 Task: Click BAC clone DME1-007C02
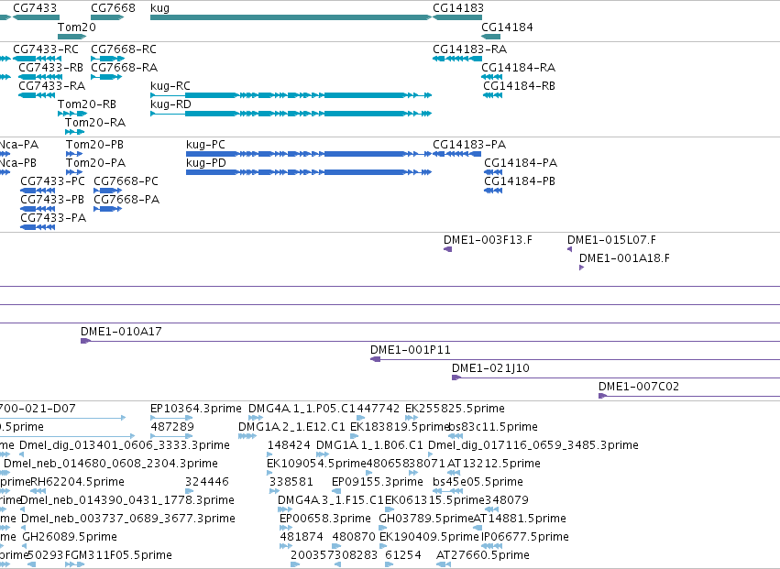[x=639, y=387]
